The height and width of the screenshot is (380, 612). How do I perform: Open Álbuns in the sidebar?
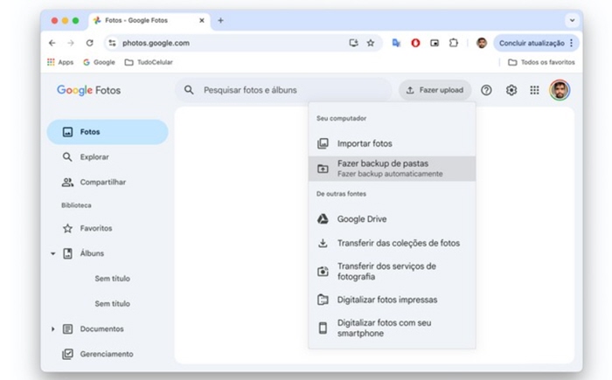click(108, 253)
